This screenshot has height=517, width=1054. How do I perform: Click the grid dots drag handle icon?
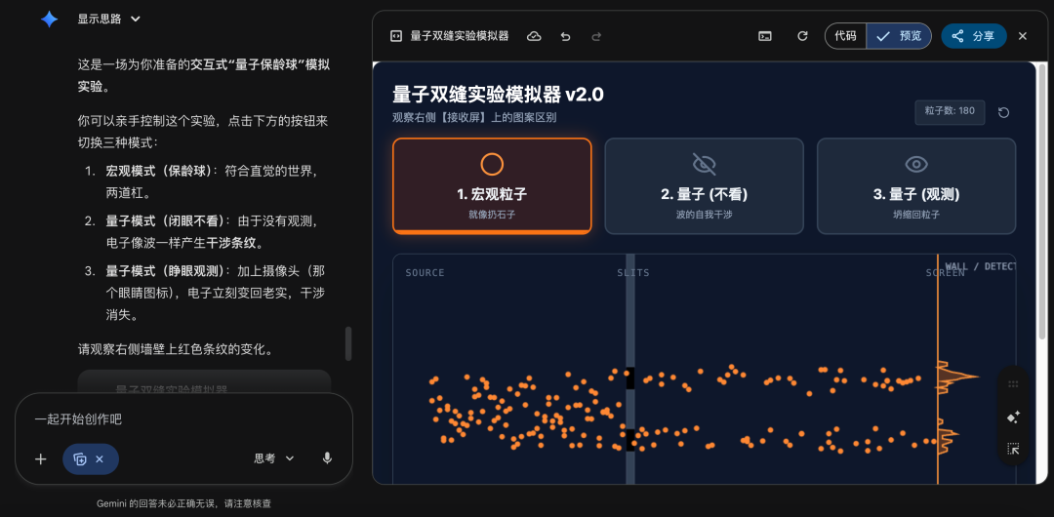1014,384
